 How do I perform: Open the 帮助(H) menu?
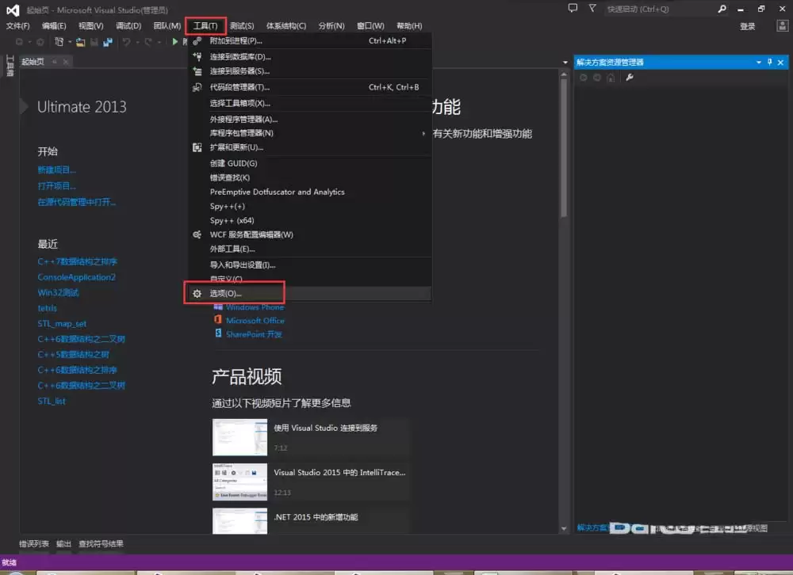pyautogui.click(x=409, y=25)
